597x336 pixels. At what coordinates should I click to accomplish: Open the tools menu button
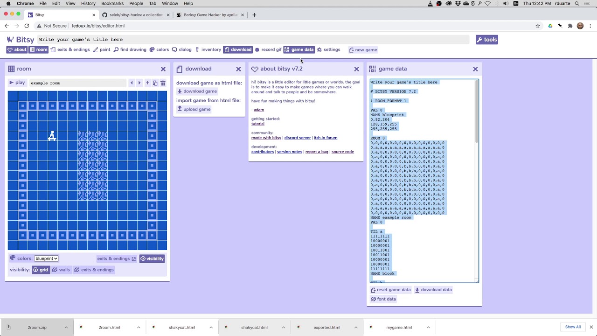(x=487, y=40)
